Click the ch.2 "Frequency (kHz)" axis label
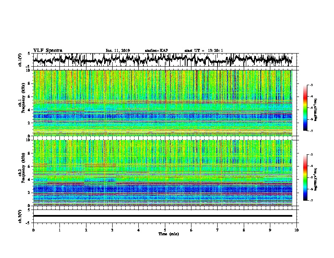The image size is (334, 258). [x=23, y=168]
